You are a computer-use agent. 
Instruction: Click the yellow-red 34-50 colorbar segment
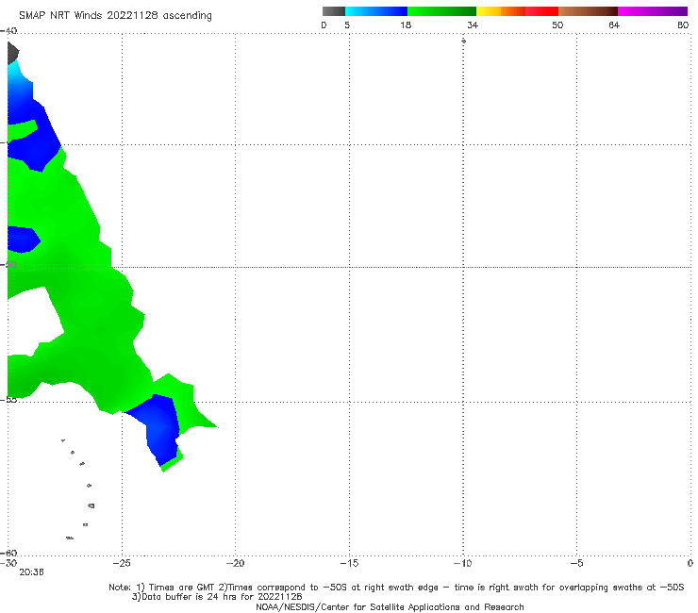[517, 11]
